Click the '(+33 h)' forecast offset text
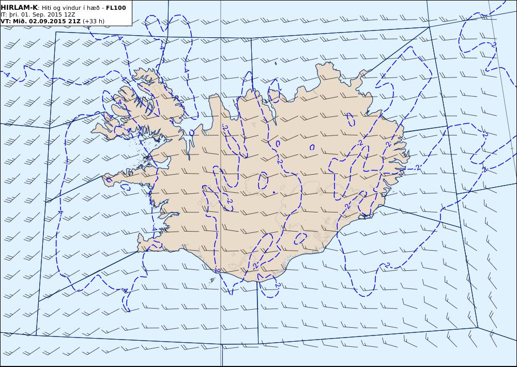The width and height of the screenshot is (517, 367). (x=93, y=21)
